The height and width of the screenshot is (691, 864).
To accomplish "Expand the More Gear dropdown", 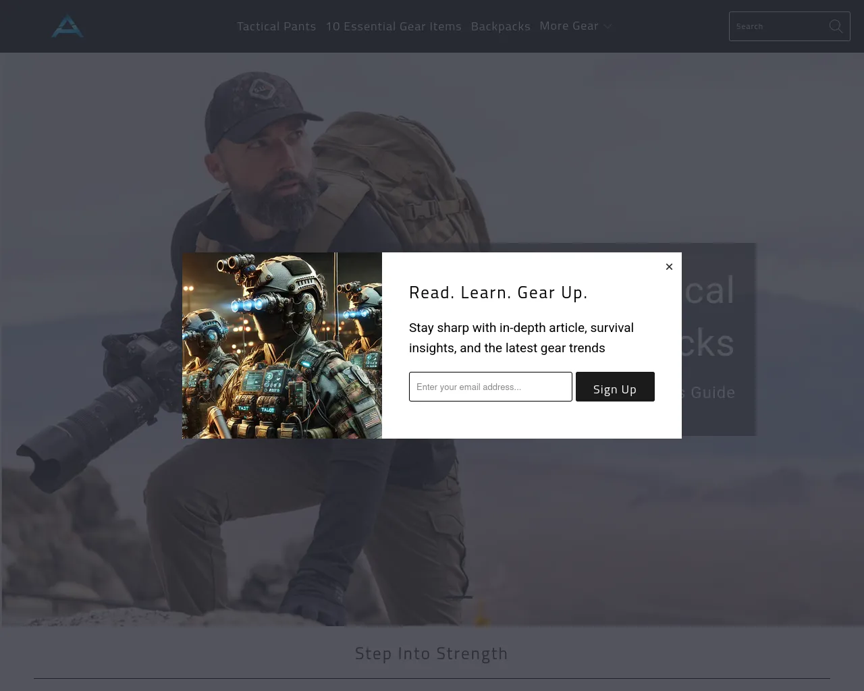I will pyautogui.click(x=576, y=26).
